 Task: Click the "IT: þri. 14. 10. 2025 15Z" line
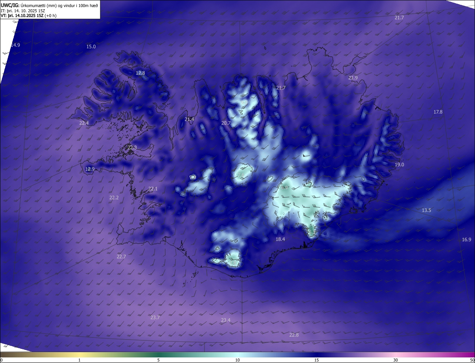tap(23, 10)
